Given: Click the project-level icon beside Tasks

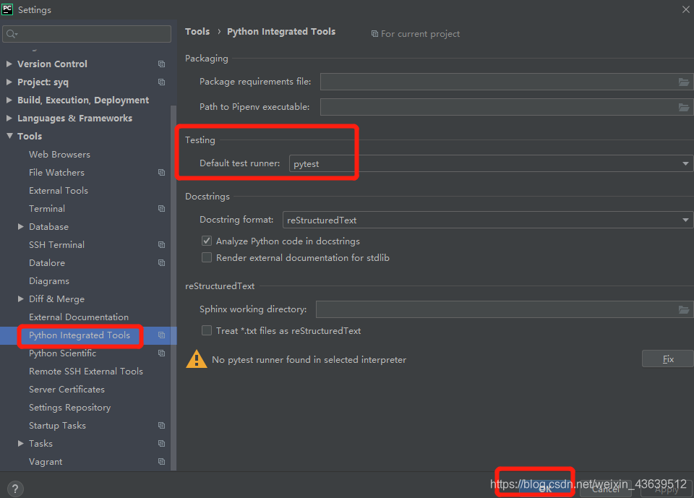Looking at the screenshot, I should click(161, 444).
